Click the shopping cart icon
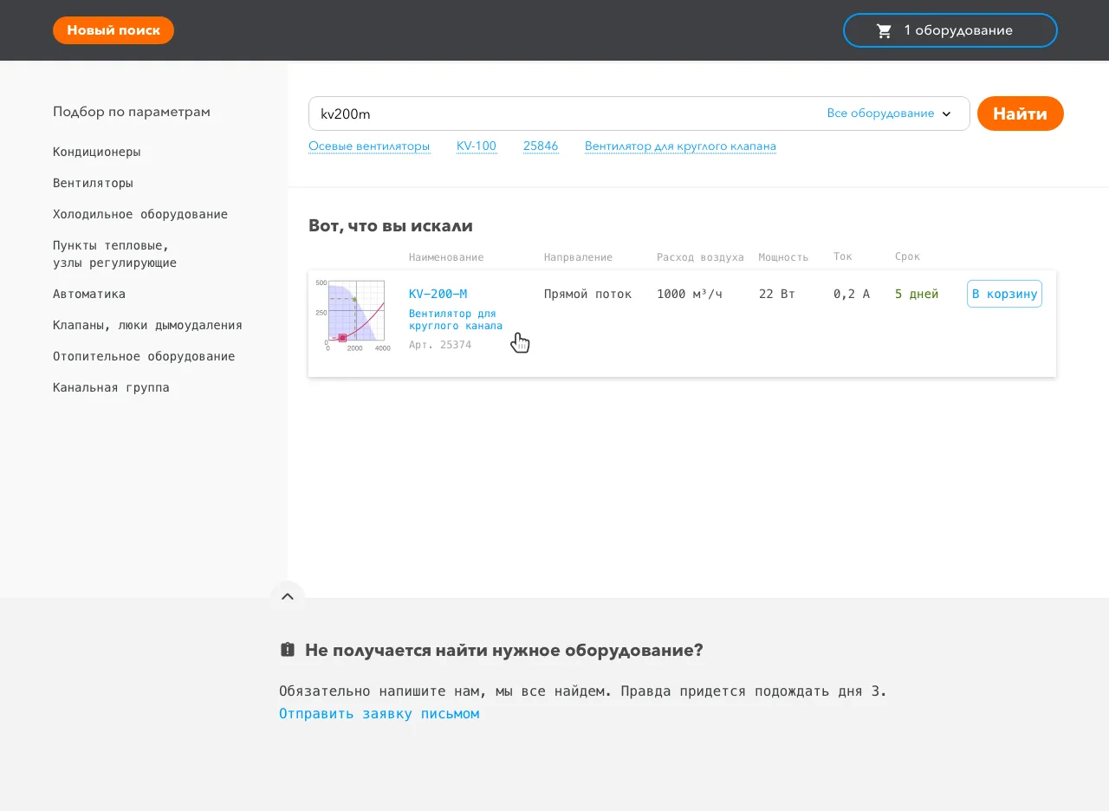Image resolution: width=1109 pixels, height=811 pixels. pyautogui.click(x=884, y=31)
